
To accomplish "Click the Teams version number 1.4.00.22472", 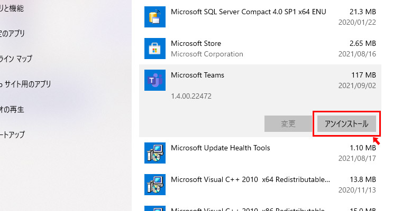I will click(191, 97).
